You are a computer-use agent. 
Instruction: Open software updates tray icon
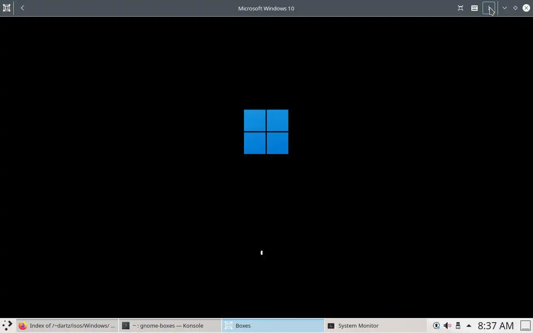click(436, 326)
